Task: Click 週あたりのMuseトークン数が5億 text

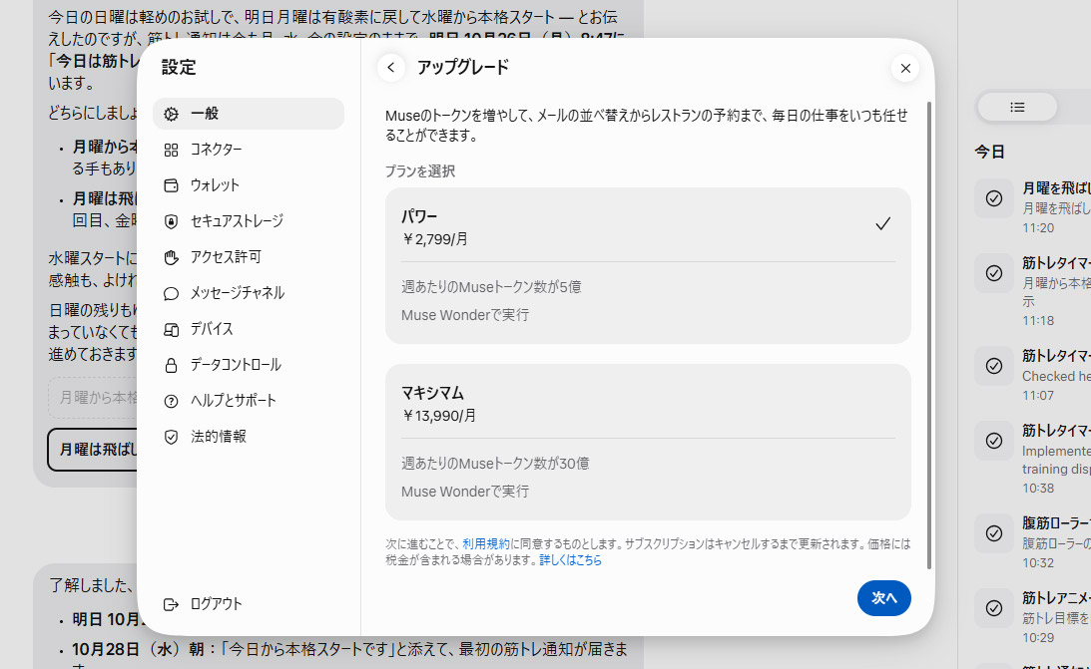Action: [x=491, y=287]
